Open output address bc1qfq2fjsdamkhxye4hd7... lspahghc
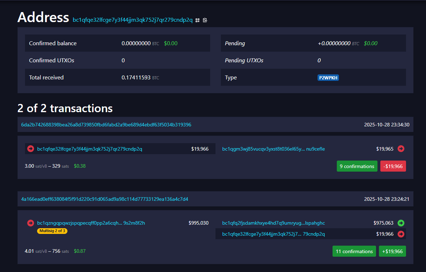 pos(274,223)
